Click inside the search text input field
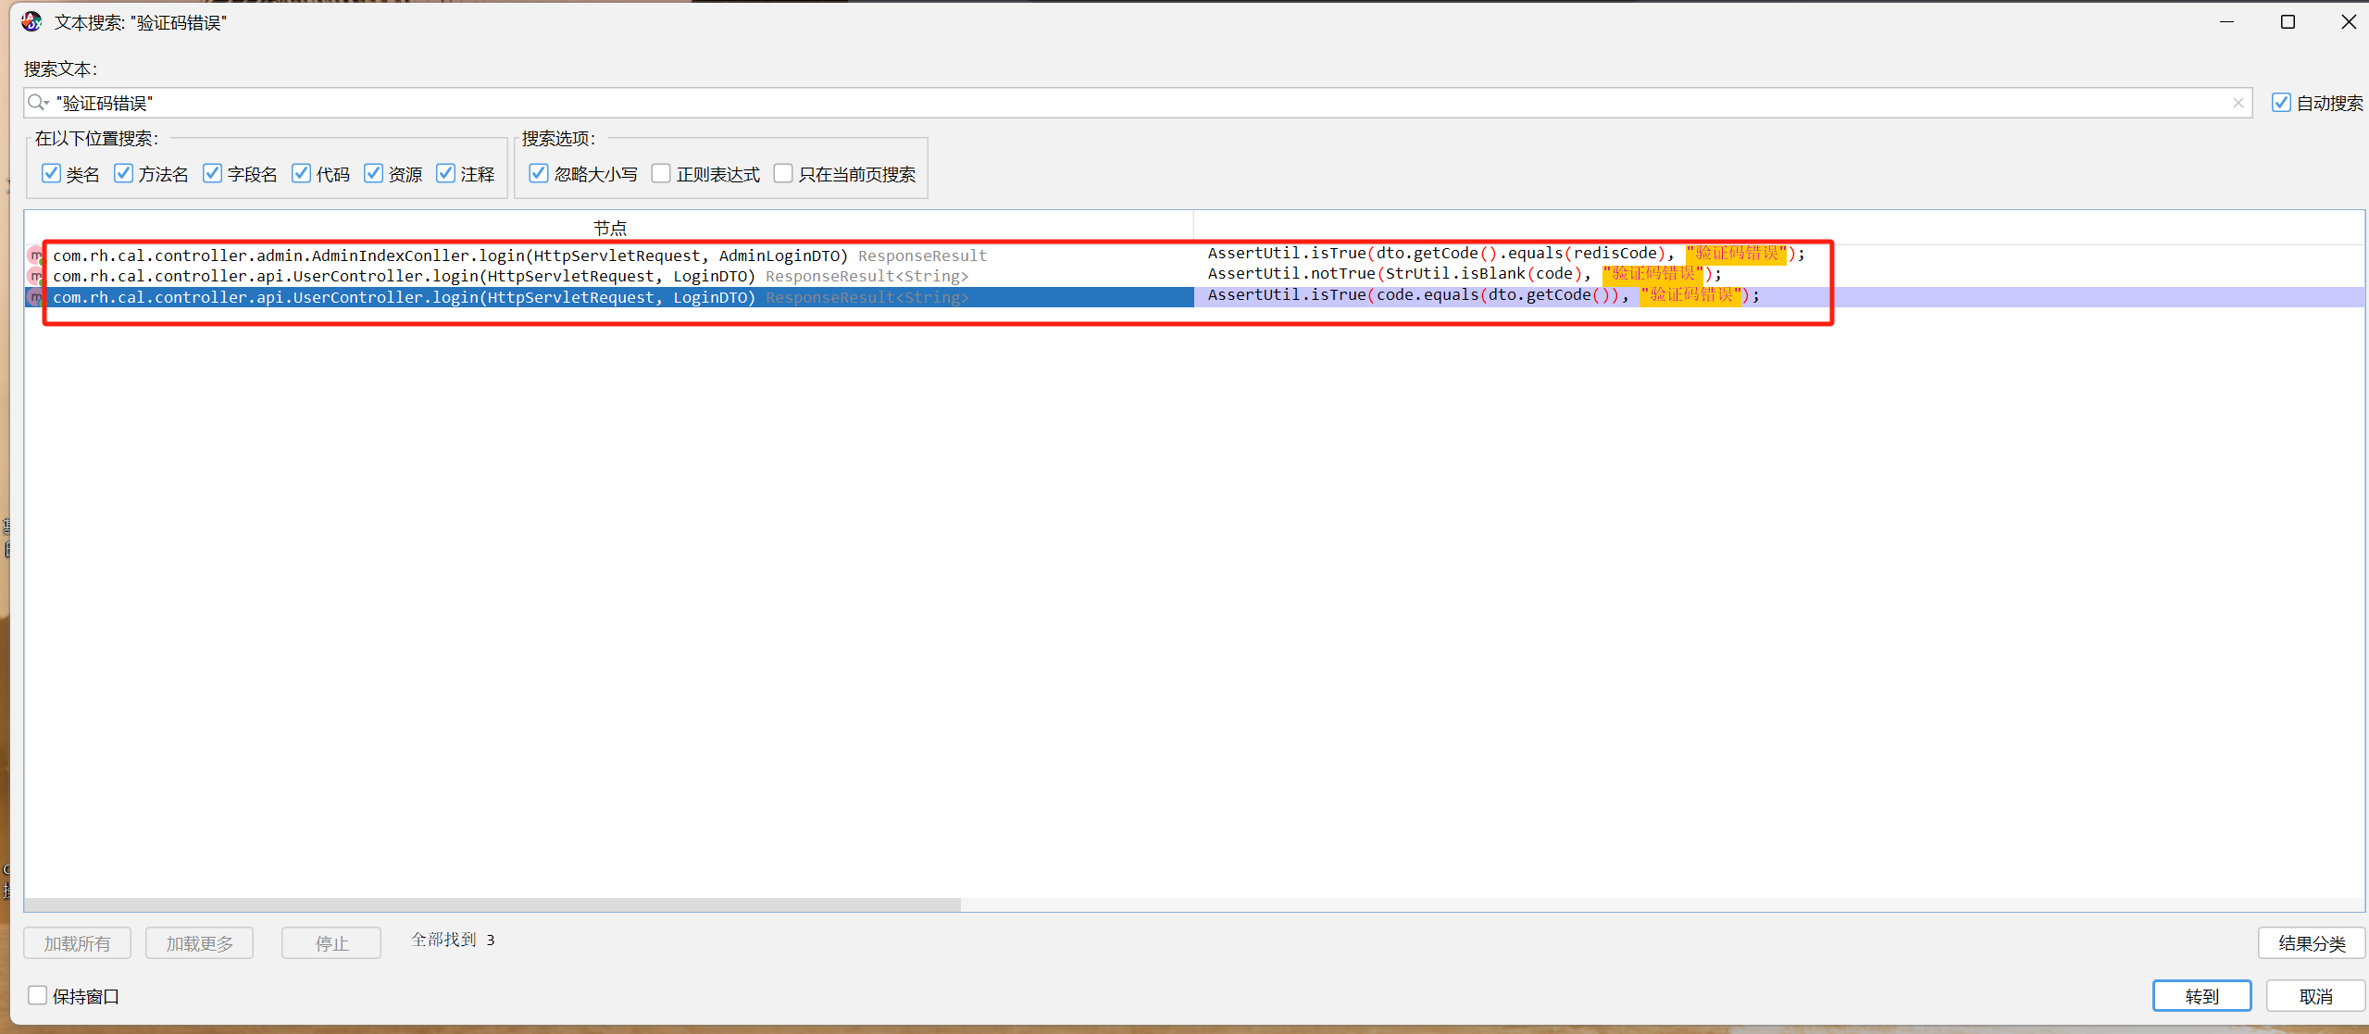 click(1111, 103)
